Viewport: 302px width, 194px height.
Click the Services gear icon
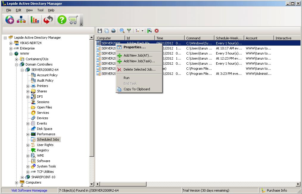click(33, 113)
